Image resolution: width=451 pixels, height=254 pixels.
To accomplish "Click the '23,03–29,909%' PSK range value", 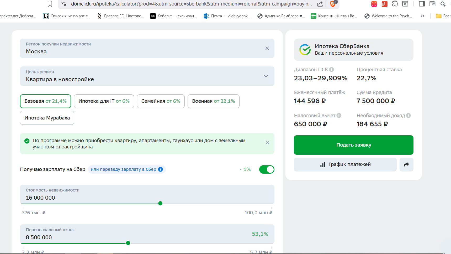I will click(x=321, y=78).
